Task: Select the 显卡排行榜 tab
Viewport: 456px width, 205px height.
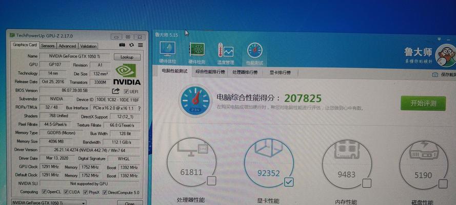Action: (280, 73)
